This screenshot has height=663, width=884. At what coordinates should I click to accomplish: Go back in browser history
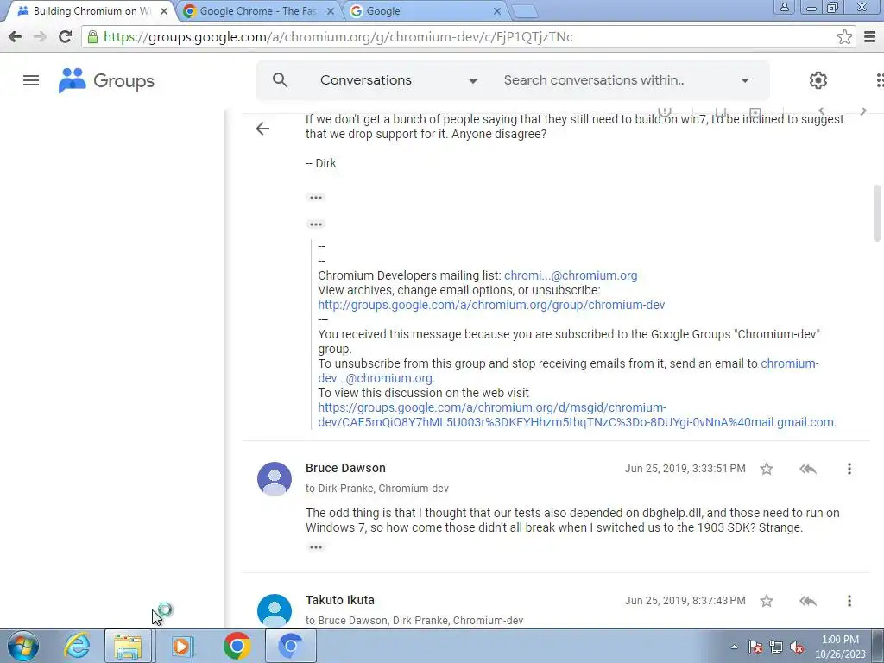(x=16, y=36)
